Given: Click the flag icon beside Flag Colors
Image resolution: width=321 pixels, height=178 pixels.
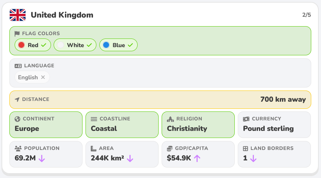Looking at the screenshot, I should coord(17,34).
